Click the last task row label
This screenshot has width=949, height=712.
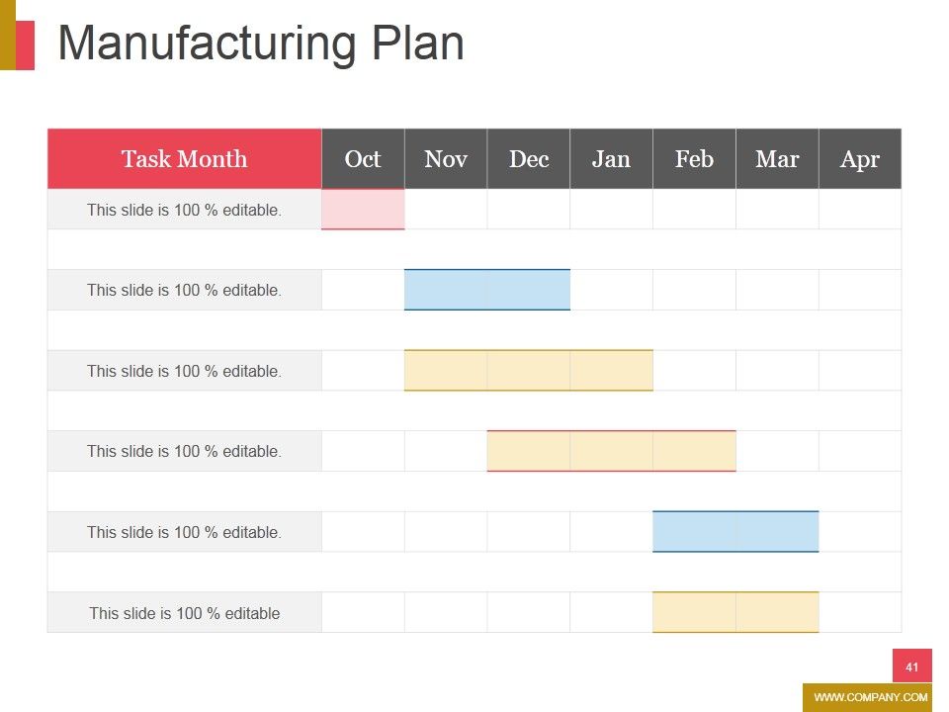click(185, 613)
